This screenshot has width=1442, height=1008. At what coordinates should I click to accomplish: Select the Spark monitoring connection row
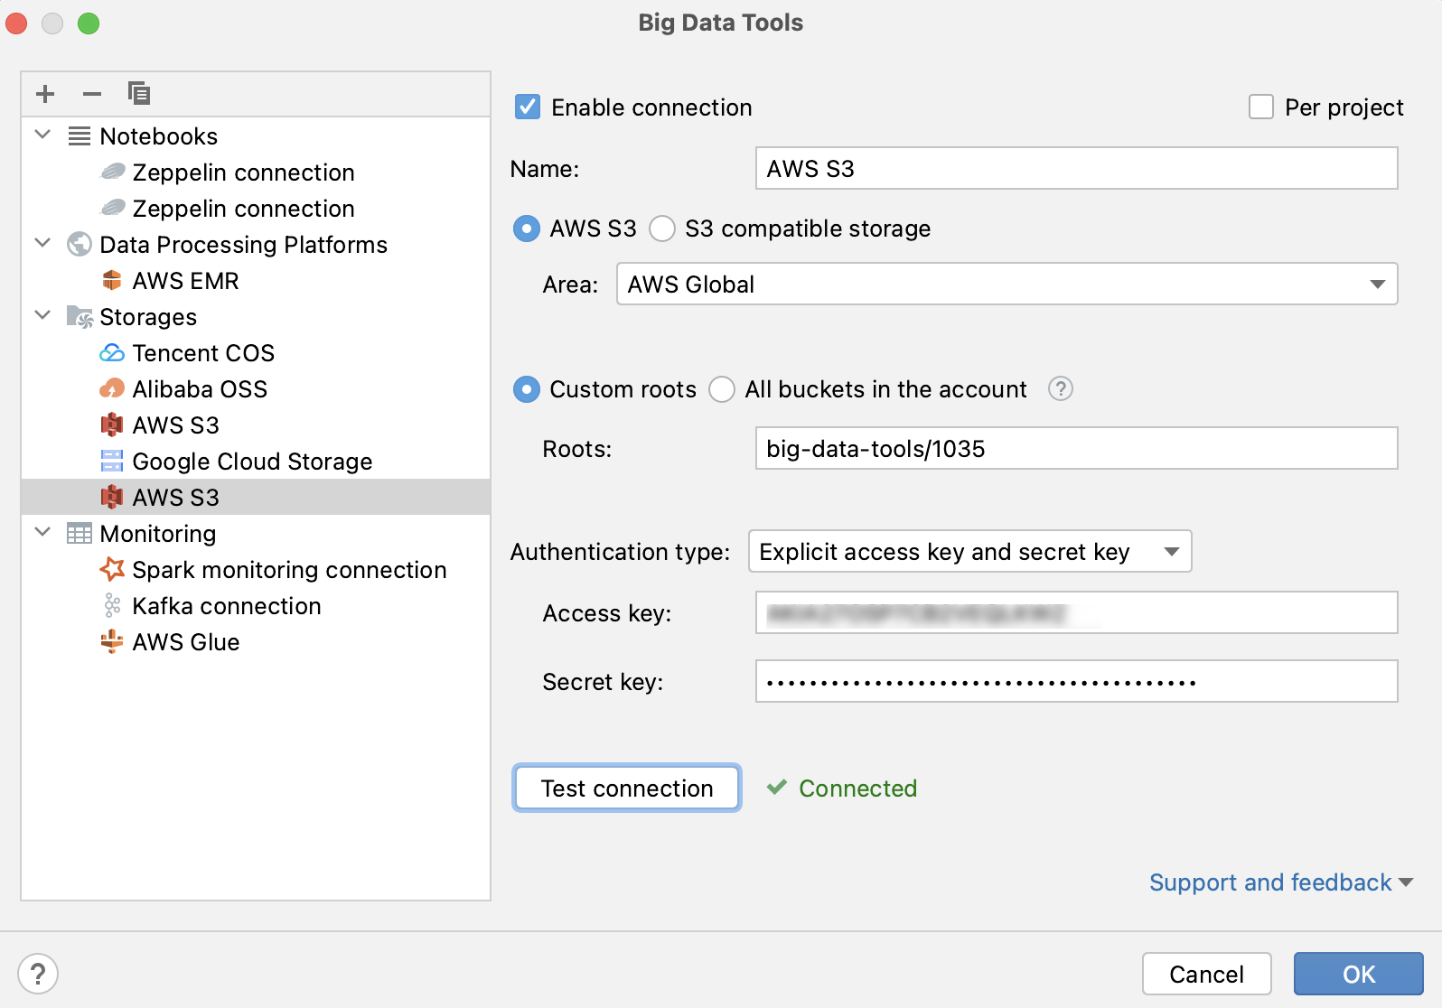(256, 569)
